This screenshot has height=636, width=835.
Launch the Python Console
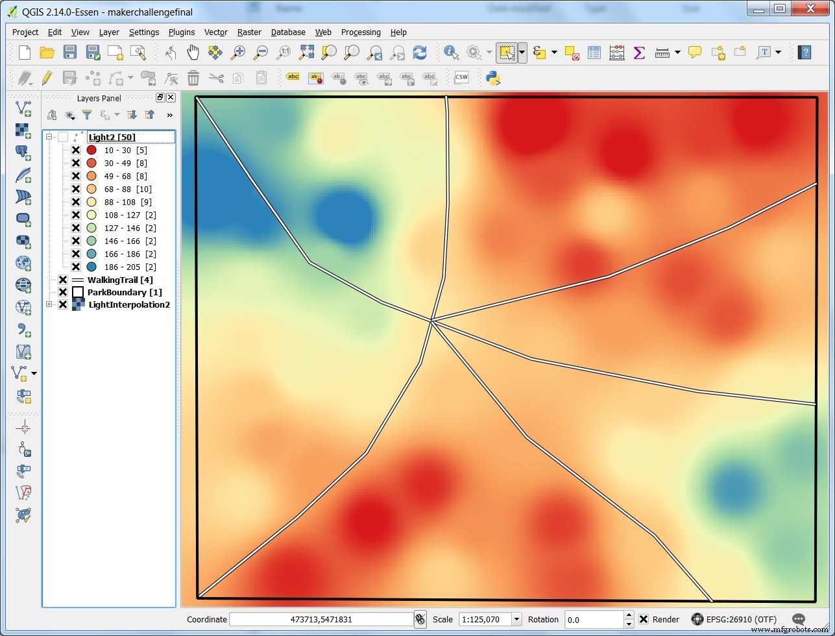(493, 78)
